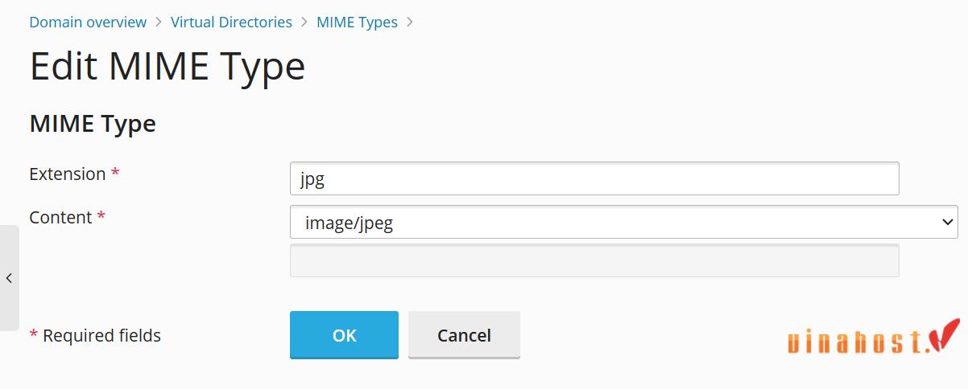Open Virtual Directories breadcrumb link
Viewport: 968px width, 389px height.
[231, 23]
